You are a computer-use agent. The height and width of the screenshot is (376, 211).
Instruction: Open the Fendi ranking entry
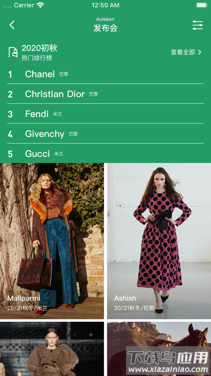point(105,114)
